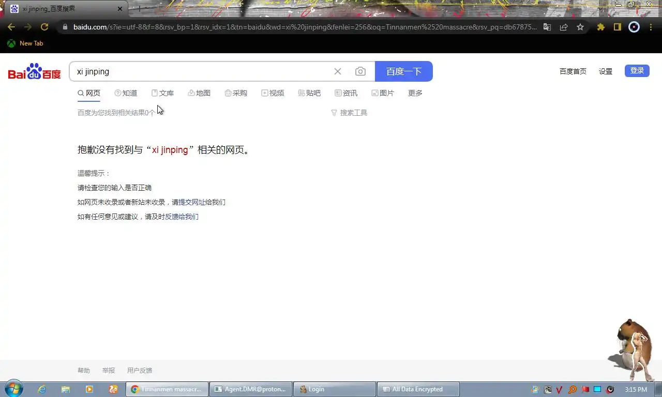Launch Internet Explorer from taskbar
This screenshot has width=662, height=397.
[x=42, y=389]
